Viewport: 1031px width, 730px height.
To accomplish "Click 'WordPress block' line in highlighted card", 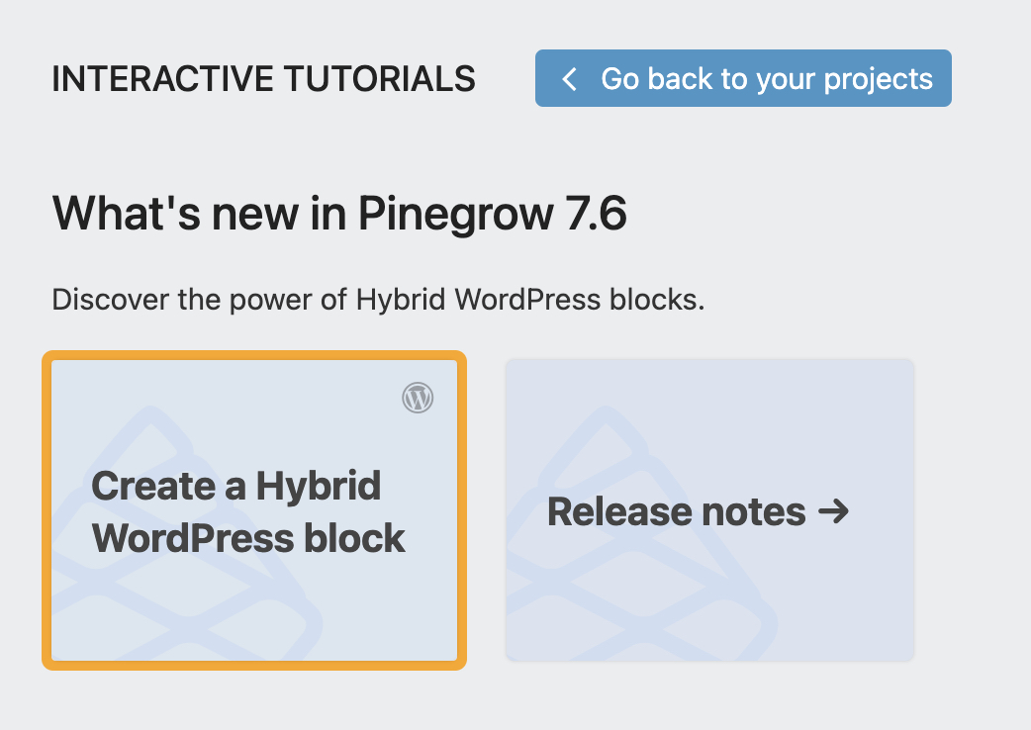I will (x=248, y=538).
